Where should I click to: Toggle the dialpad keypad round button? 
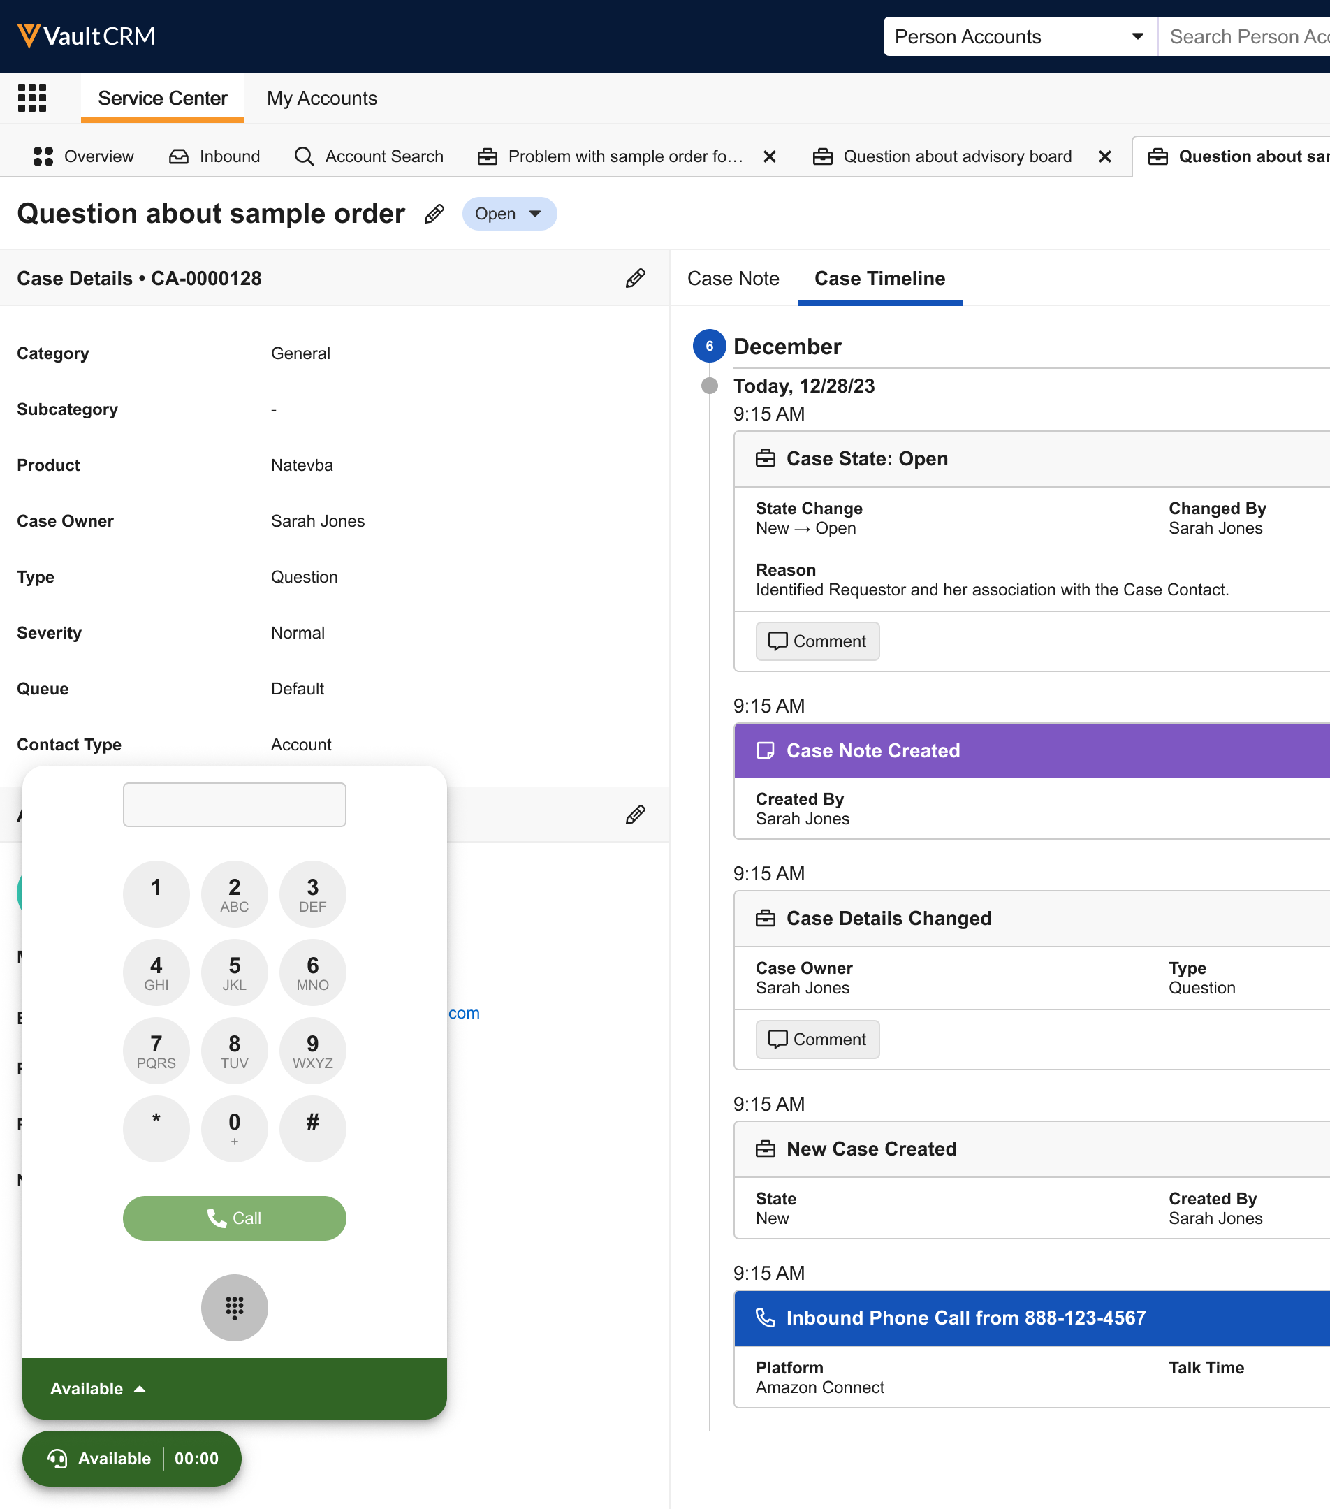234,1308
